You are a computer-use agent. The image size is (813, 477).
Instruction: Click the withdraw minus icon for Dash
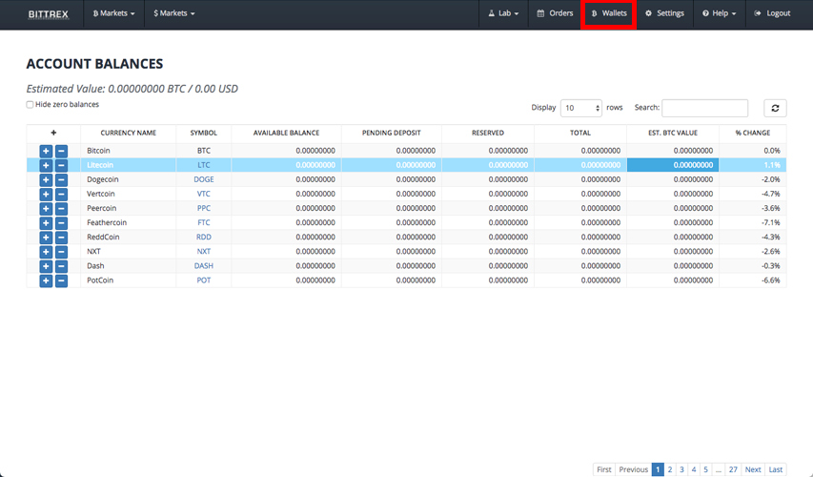coord(61,266)
